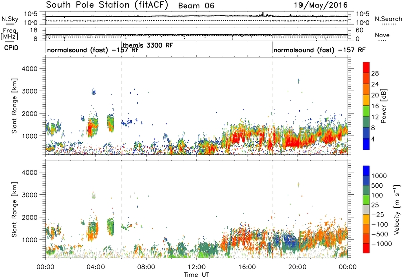402x278 pixels.
Task: Select the "N.Search" legend label
Action: 388,19
